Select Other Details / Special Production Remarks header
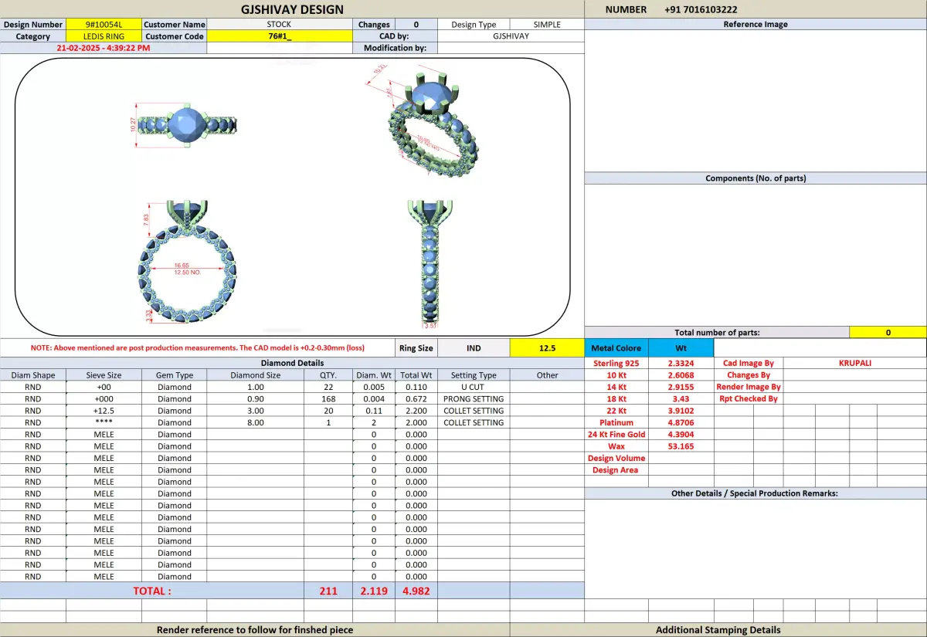The width and height of the screenshot is (927, 637). [x=756, y=493]
